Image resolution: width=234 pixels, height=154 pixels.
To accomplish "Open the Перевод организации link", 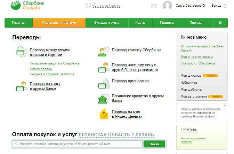I will coord(131,81).
